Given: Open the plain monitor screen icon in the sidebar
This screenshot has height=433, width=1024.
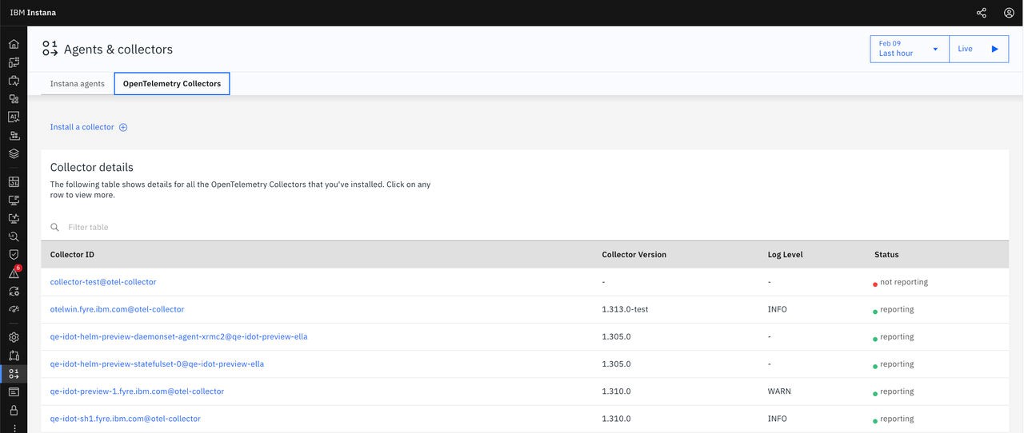Looking at the screenshot, I should click(x=14, y=200).
